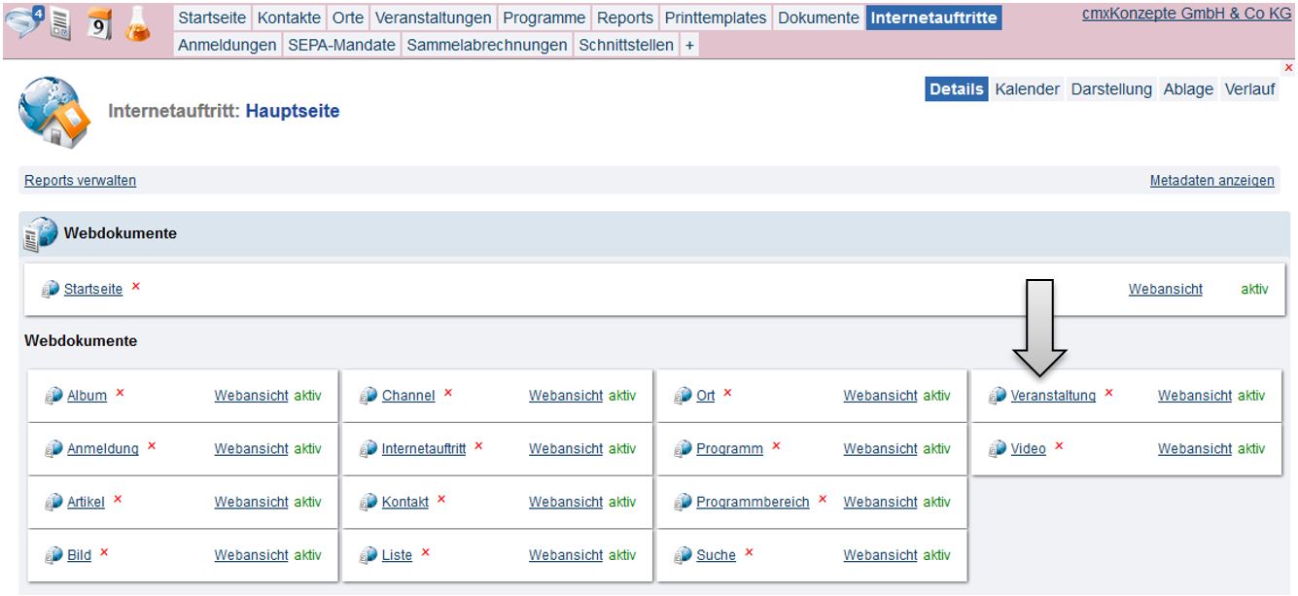Click cmxKonzepte GmbH & Co KG link
The height and width of the screenshot is (596, 1298).
coord(1186,14)
